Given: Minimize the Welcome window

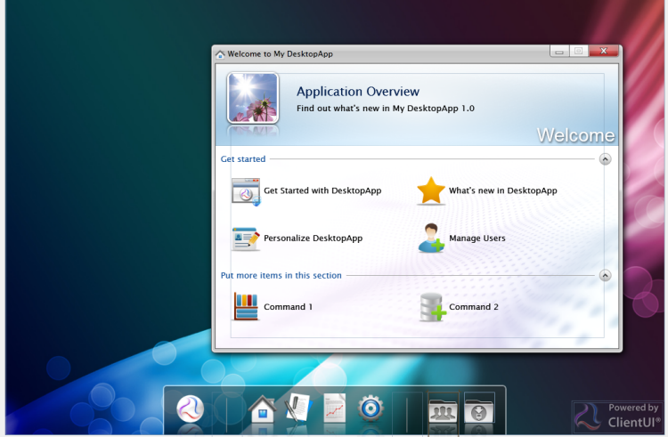Looking at the screenshot, I should pos(559,52).
